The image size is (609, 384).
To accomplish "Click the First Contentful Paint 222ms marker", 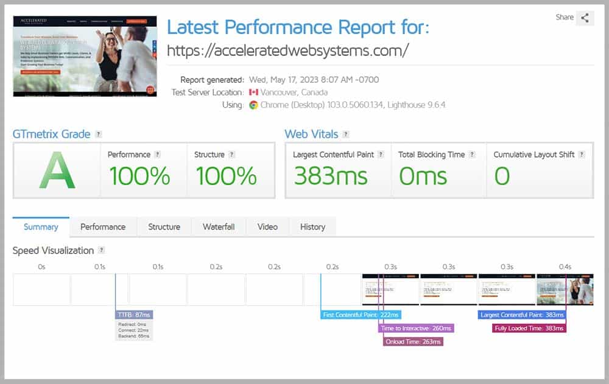I will [361, 315].
